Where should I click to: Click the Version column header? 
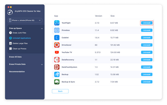[99, 16]
